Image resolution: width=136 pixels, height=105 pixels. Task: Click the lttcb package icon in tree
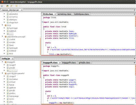tap(6, 25)
